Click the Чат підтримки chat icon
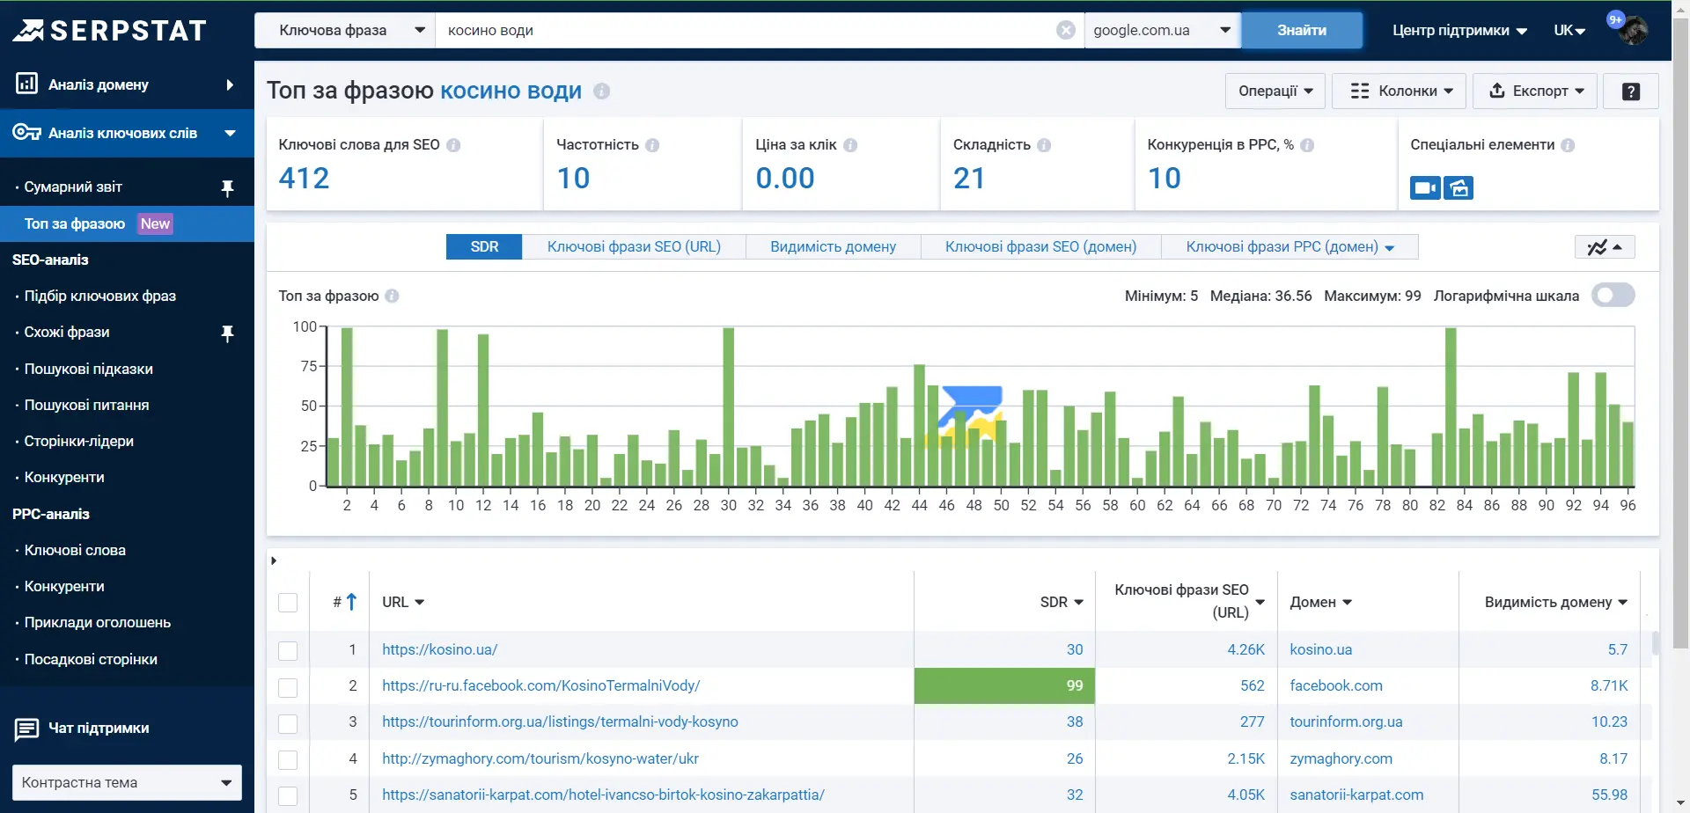Viewport: 1690px width, 813px height. [x=27, y=729]
